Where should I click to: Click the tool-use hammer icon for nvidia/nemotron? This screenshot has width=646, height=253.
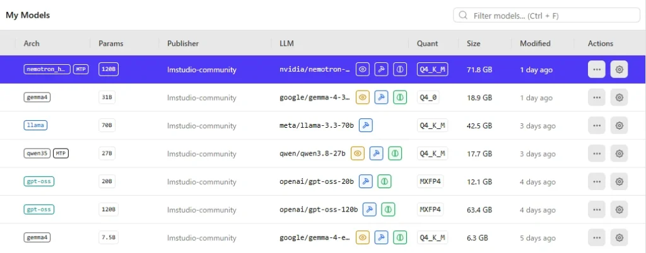click(382, 69)
